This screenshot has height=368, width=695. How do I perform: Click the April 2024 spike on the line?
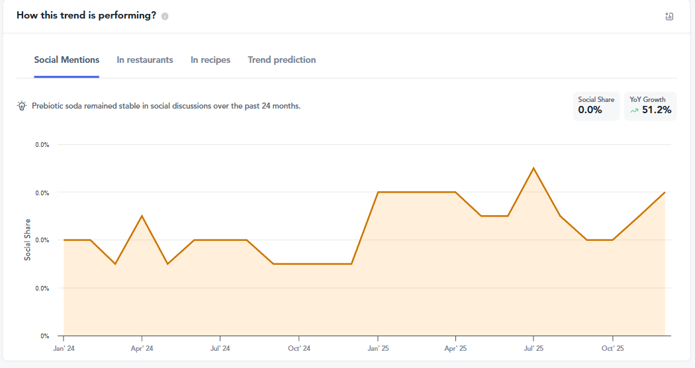coord(142,216)
